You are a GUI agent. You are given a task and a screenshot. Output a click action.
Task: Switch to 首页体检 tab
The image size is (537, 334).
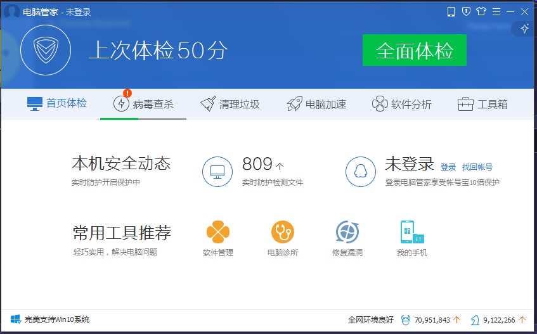[x=57, y=104]
